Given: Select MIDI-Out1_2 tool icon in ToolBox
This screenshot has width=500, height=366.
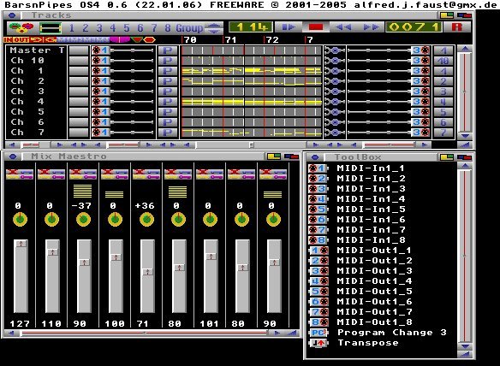Looking at the screenshot, I should [x=318, y=261].
